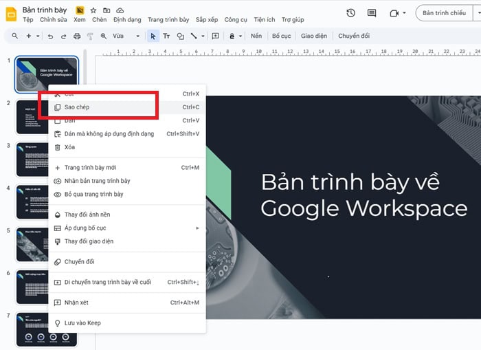Click the 'Bản trình chiếu' button
This screenshot has height=350, width=481.
click(x=443, y=13)
